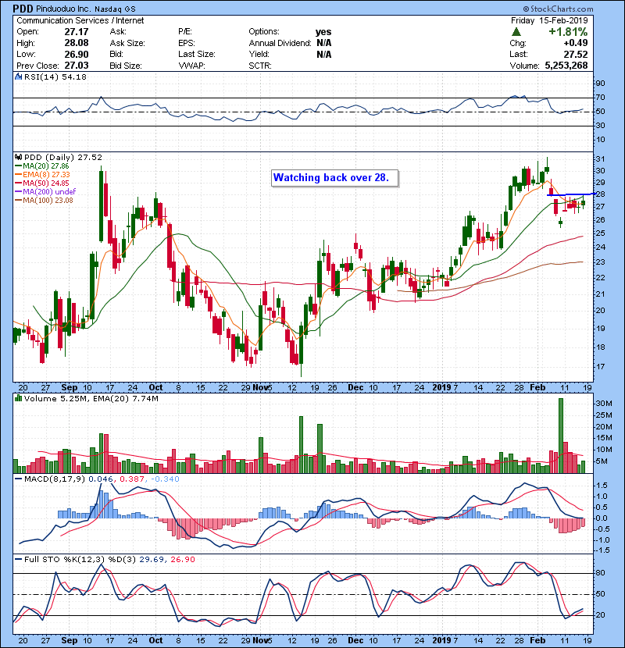The width and height of the screenshot is (625, 648).
Task: Click the MA(200) undef legend entry
Action: 45,192
